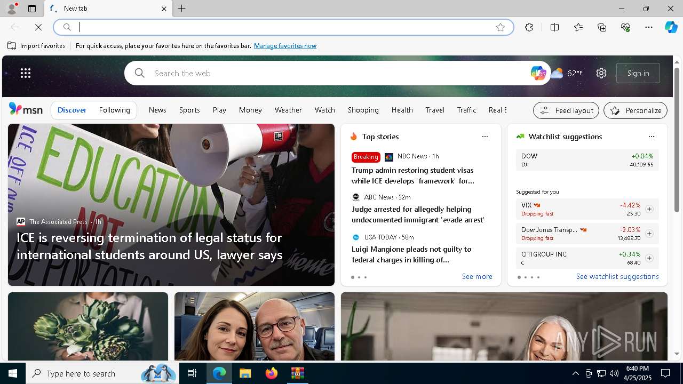Open the Weather category
The image size is (683, 384).
[288, 110]
